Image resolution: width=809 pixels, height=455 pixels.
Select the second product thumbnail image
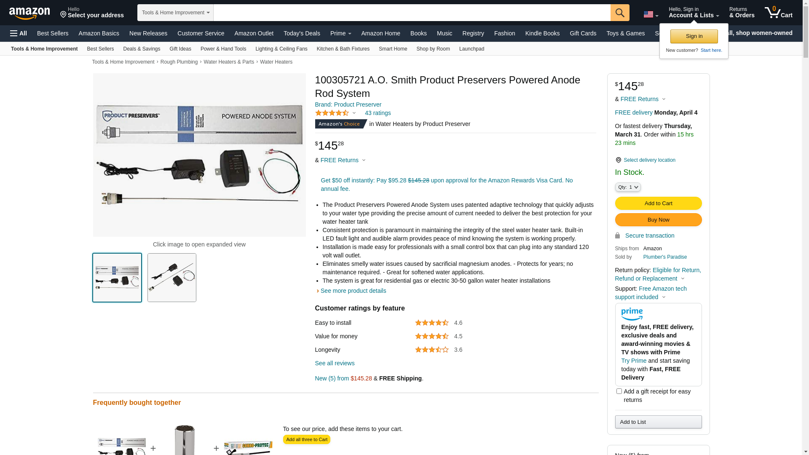[x=172, y=278]
